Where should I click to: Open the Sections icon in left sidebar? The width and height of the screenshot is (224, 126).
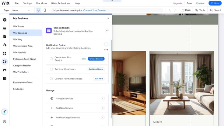coord(5,28)
